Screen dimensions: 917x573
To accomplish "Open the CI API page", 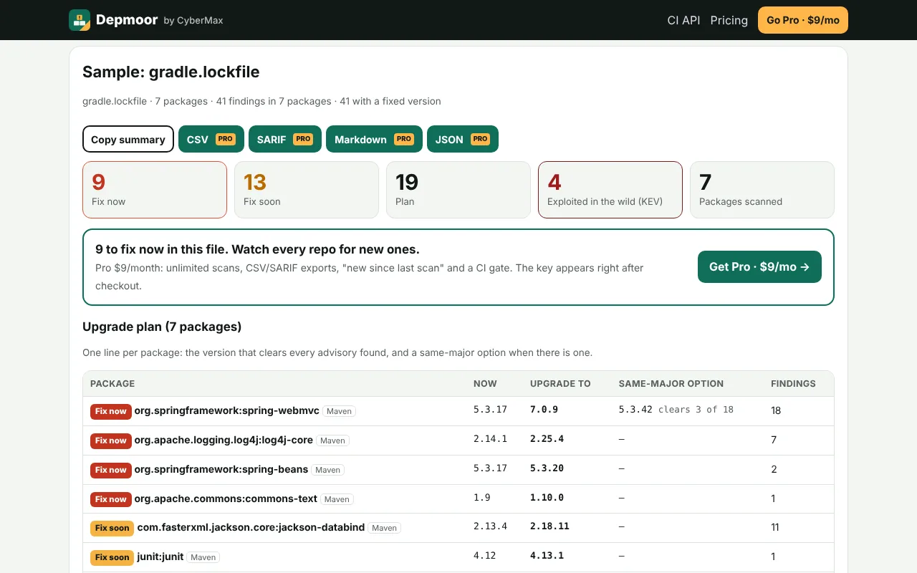I will 683,20.
